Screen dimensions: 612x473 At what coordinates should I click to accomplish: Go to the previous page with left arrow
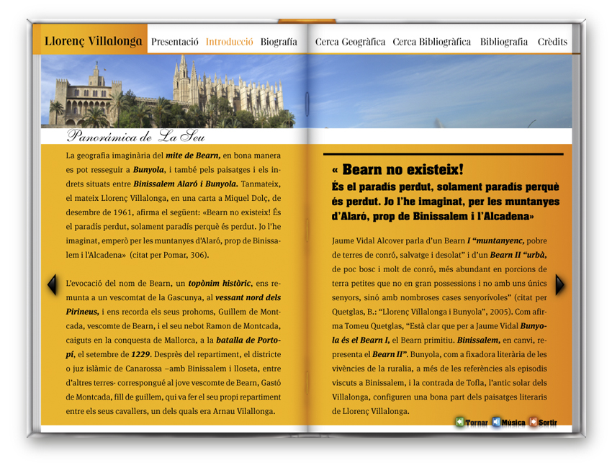(x=52, y=285)
